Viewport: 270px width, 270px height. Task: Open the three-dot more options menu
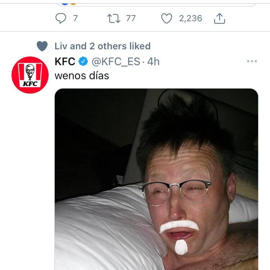(252, 61)
